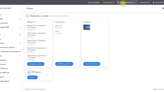Collapse the sidebar with the arrow handle

pyautogui.click(x=23, y=48)
